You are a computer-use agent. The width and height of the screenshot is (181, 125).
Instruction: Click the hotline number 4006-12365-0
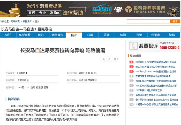(169, 48)
